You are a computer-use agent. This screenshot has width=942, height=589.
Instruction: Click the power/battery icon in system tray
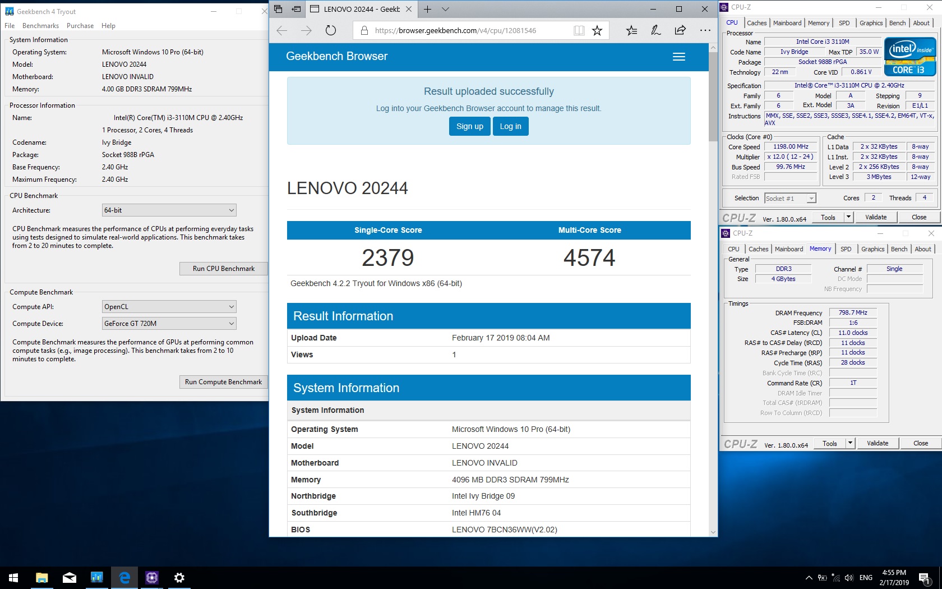click(822, 578)
